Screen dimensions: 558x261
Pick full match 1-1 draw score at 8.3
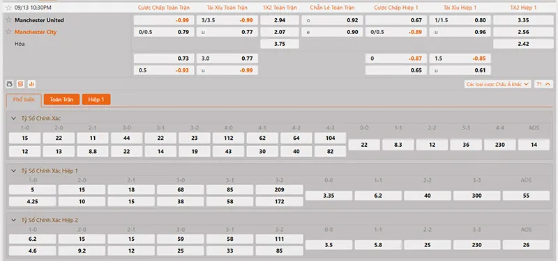398,145
